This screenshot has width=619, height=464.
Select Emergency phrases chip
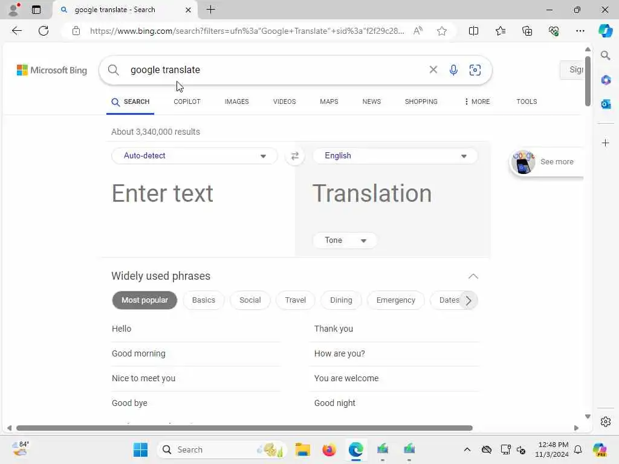[395, 300]
